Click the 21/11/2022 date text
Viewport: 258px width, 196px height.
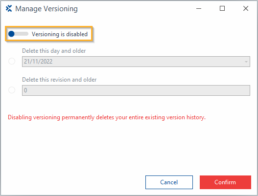[38, 62]
